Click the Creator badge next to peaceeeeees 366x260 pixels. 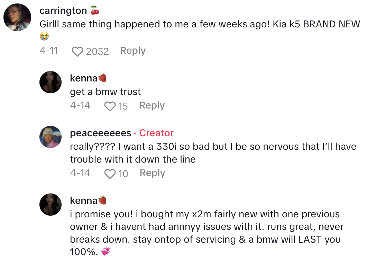click(x=156, y=133)
